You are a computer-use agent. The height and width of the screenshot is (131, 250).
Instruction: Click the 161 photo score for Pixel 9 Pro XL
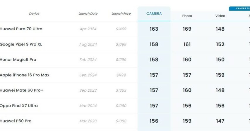(187, 44)
